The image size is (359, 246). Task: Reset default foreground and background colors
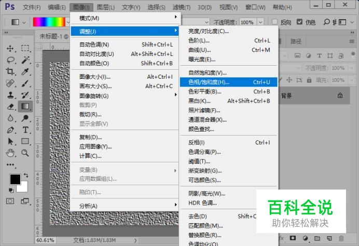click(11, 190)
